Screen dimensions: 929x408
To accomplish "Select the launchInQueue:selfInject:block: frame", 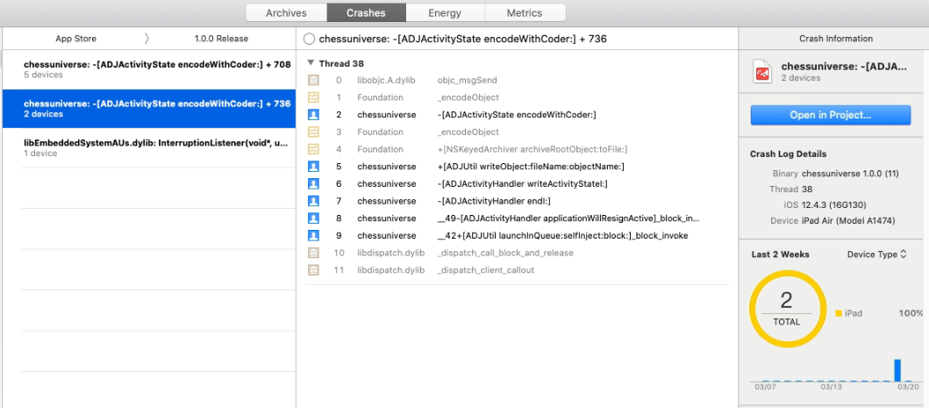I will [x=562, y=235].
